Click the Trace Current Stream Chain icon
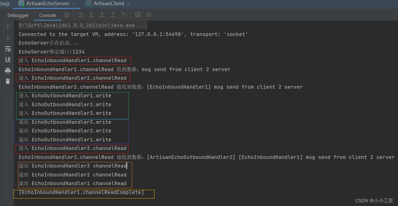The width and height of the screenshot is (398, 206). [149, 14]
